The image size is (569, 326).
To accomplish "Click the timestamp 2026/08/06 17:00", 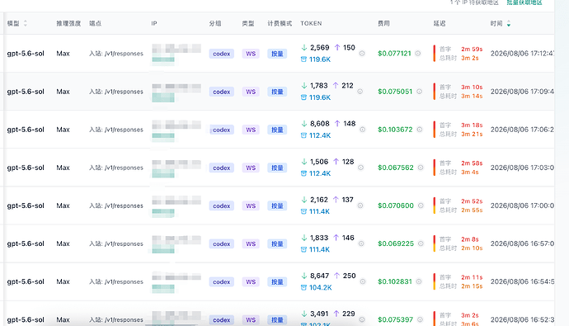I will 522,206.
